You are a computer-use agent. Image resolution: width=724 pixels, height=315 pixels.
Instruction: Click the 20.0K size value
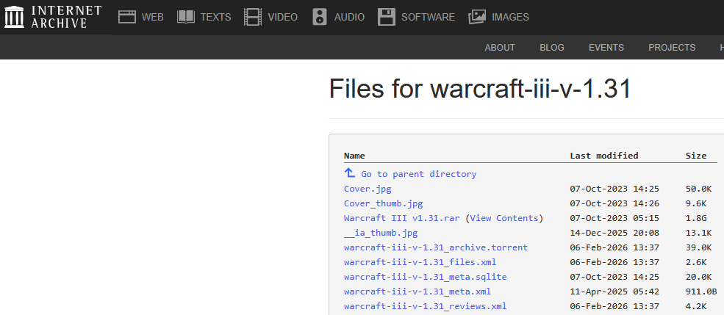tap(698, 277)
